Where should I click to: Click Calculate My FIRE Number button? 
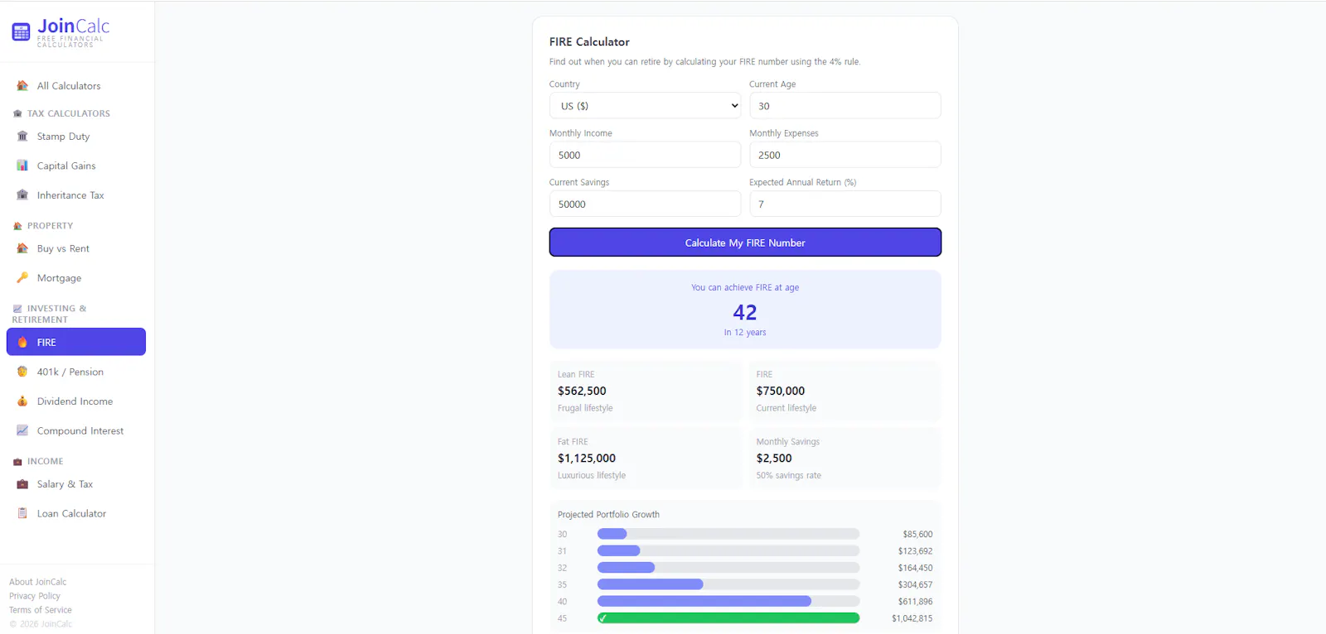pos(745,243)
